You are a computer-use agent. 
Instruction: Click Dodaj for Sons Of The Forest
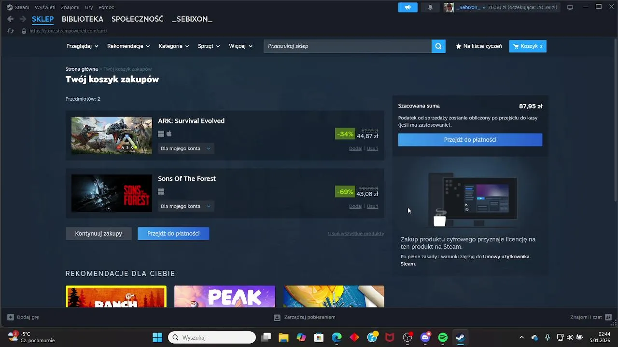(355, 206)
